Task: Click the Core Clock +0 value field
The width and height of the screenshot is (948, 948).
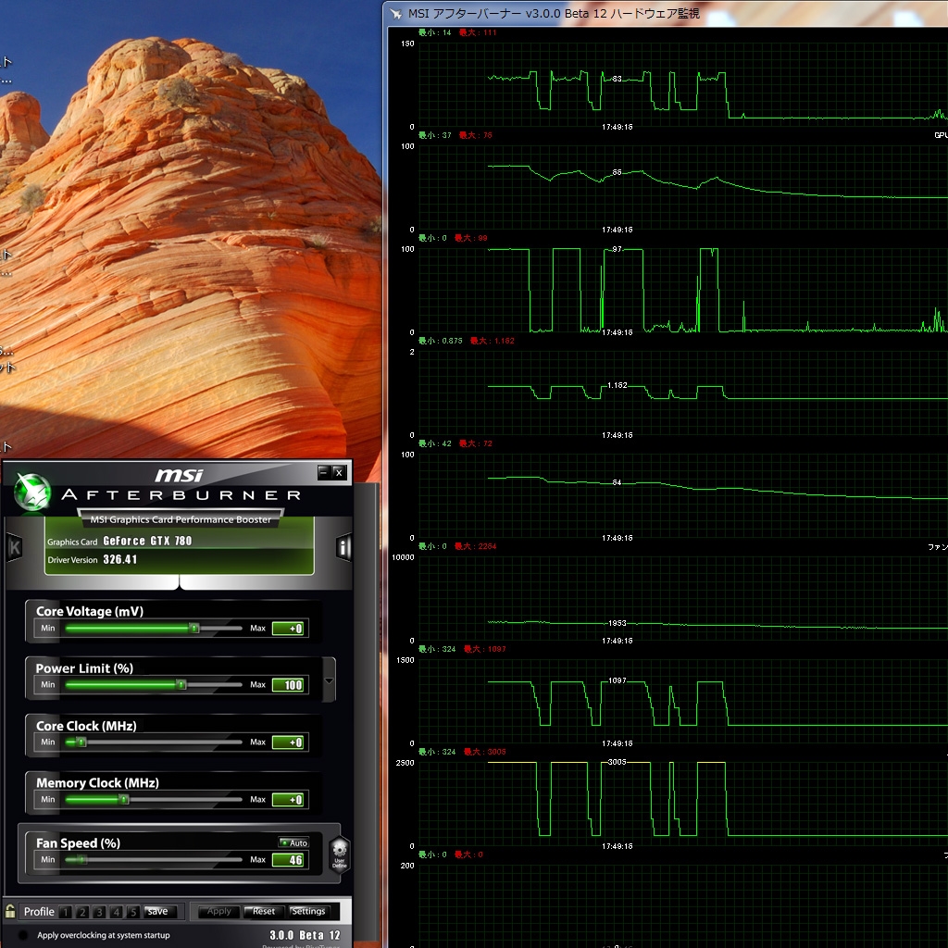Action: pyautogui.click(x=290, y=742)
